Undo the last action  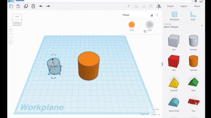coord(41,6)
